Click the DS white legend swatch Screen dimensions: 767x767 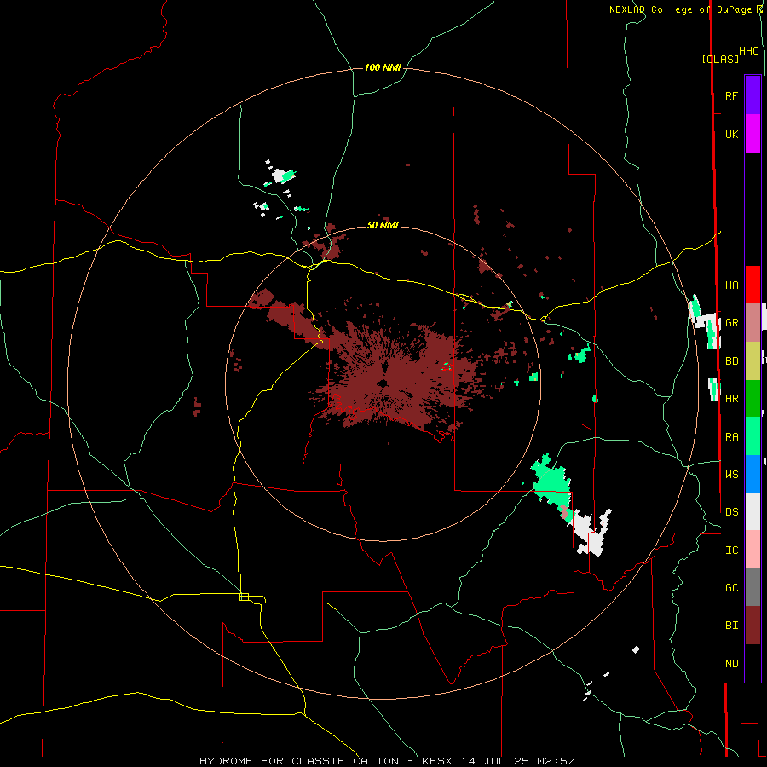pyautogui.click(x=753, y=511)
